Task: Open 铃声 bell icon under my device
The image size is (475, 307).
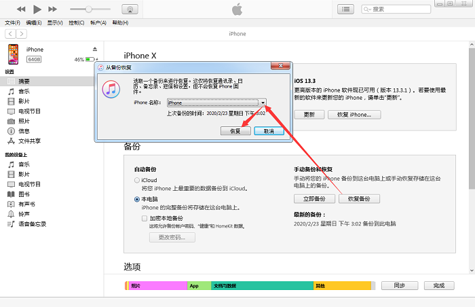Action: pyautogui.click(x=12, y=214)
